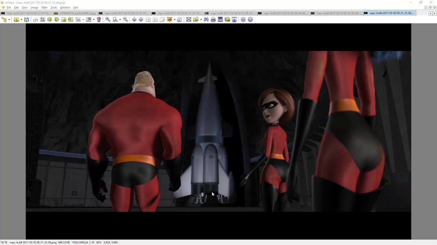Click the Batch convert icon
The width and height of the screenshot is (437, 245).
[196, 20]
